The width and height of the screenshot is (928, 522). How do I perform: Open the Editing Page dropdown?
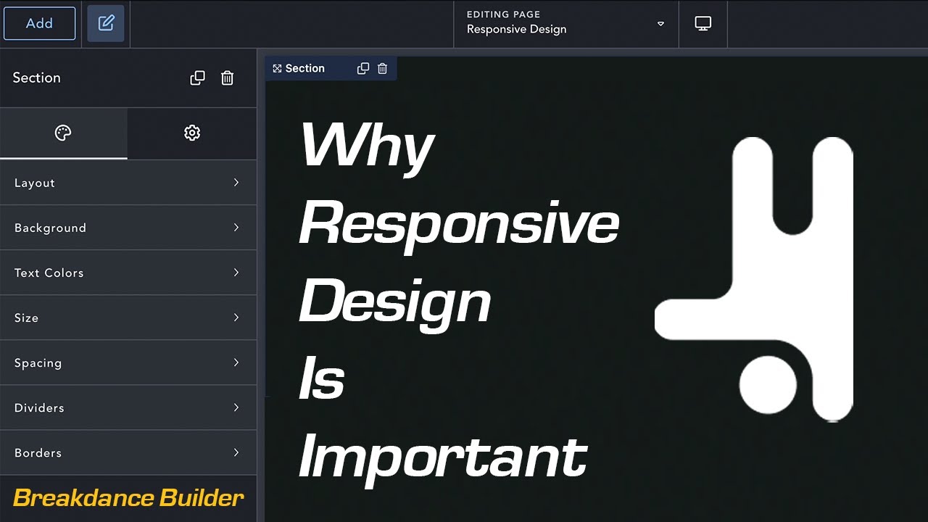click(566, 23)
